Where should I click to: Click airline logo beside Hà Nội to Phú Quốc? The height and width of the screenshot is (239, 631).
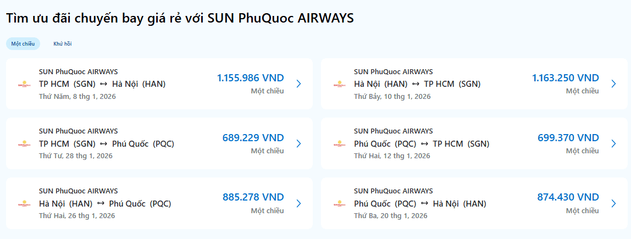pos(23,204)
